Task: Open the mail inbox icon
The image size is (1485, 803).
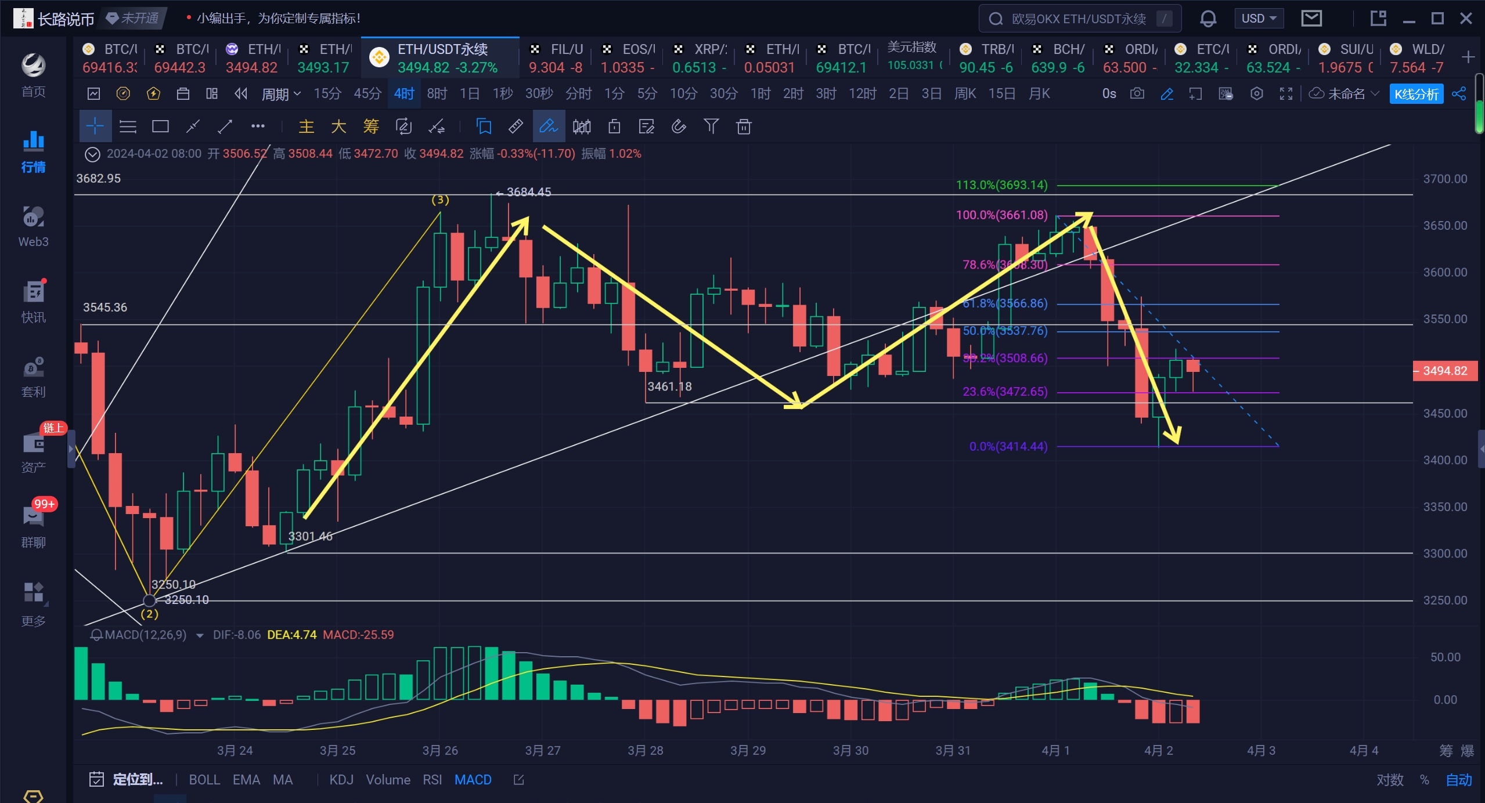Action: pos(1311,19)
